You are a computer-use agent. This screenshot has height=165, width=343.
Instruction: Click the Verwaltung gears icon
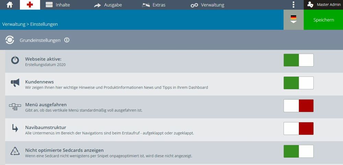pos(194,5)
